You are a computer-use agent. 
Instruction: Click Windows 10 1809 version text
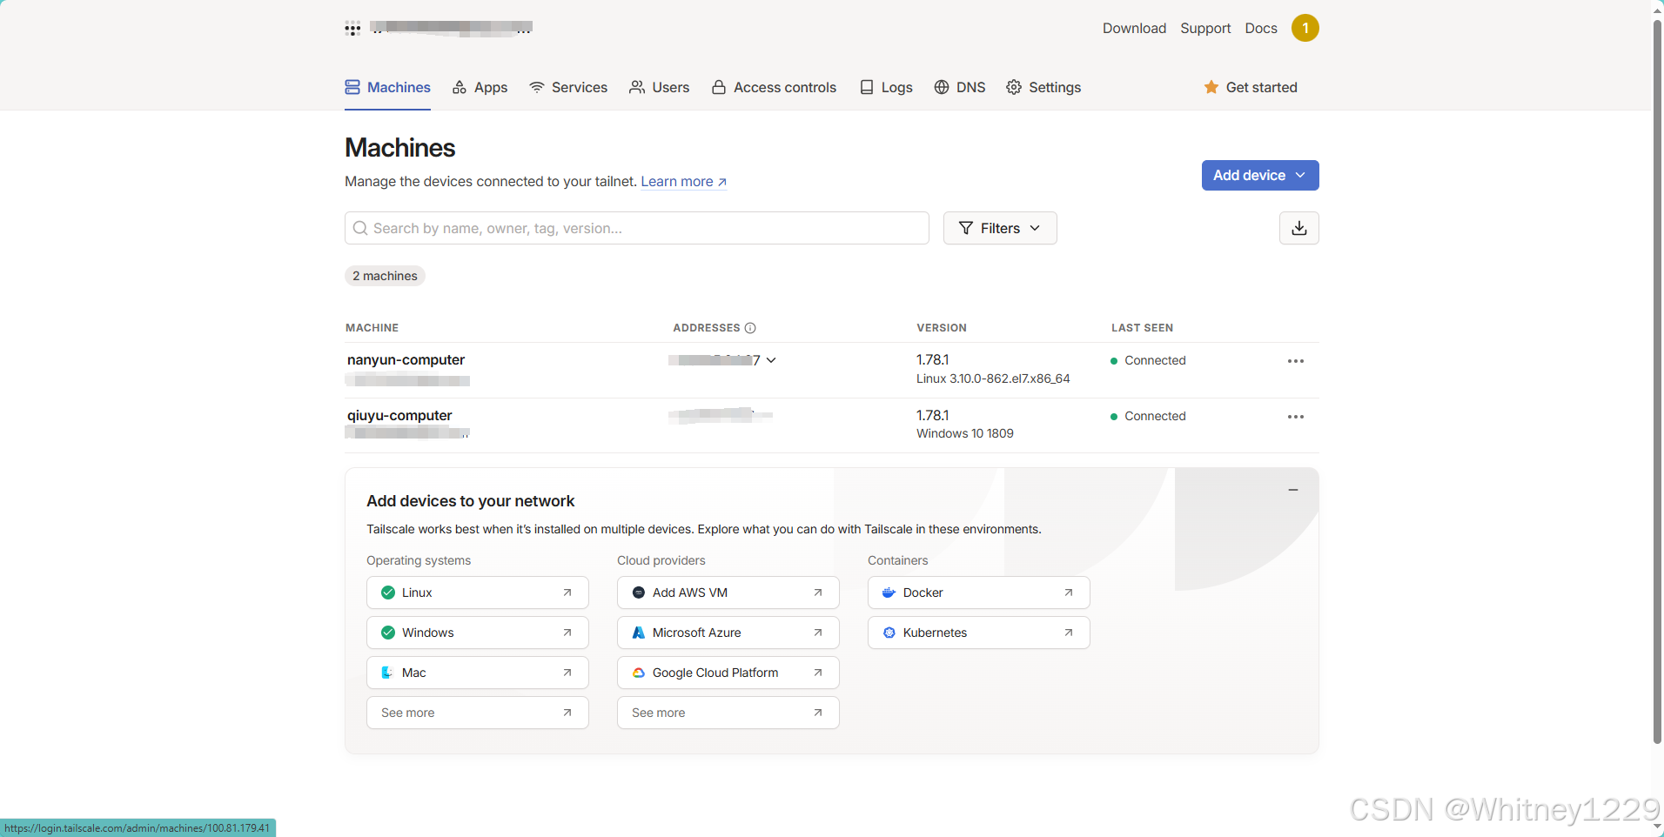click(965, 433)
